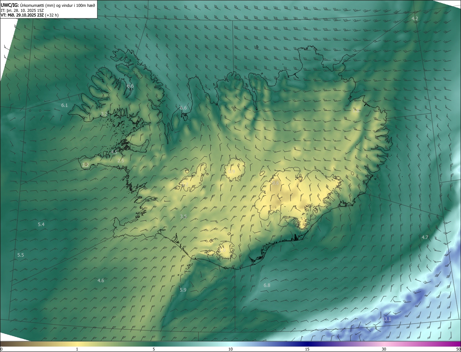The width and height of the screenshot is (461, 352).
Task: Click the 6.8 value label
Action: (x=267, y=285)
